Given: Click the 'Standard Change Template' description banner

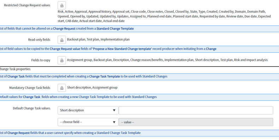Looking at the screenshot, I should [x=139, y=29].
